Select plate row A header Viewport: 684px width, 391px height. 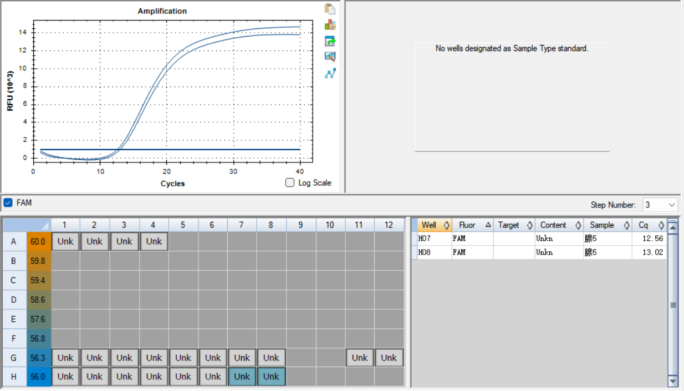(x=14, y=241)
